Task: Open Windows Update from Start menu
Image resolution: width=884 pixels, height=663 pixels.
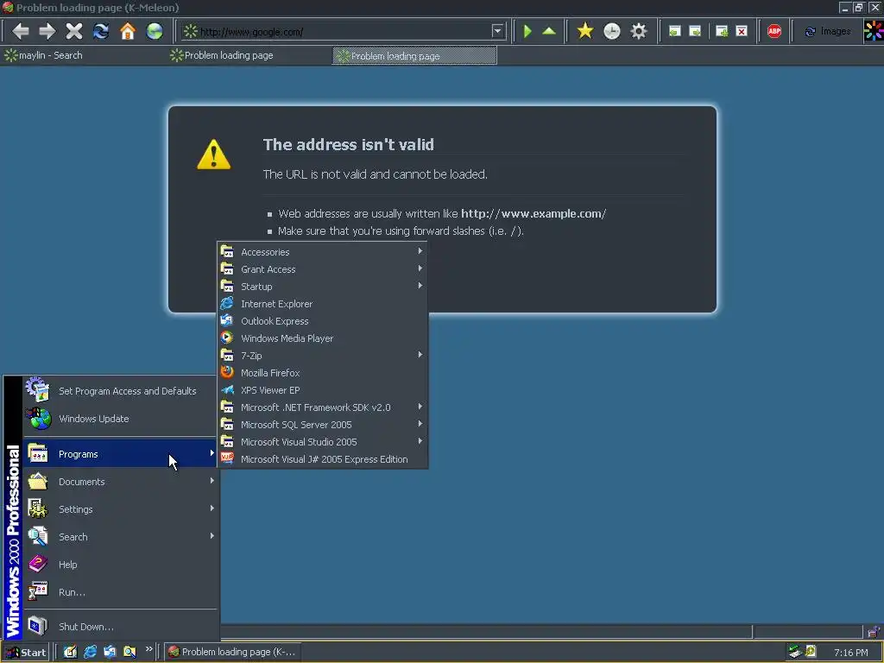Action: point(120,419)
